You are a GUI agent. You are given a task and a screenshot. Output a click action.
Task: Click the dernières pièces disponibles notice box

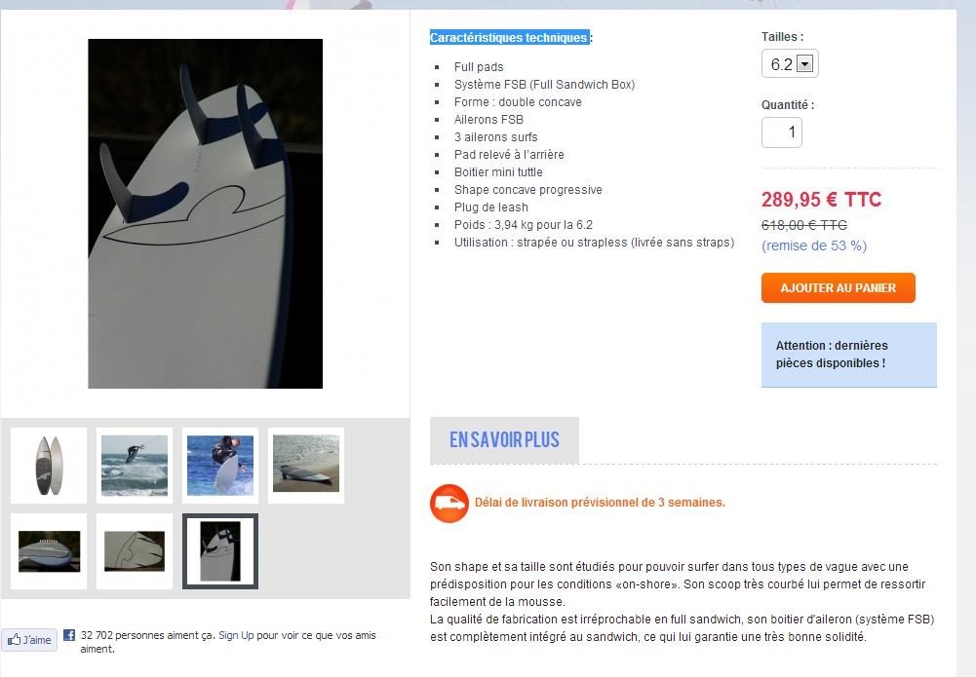(849, 355)
